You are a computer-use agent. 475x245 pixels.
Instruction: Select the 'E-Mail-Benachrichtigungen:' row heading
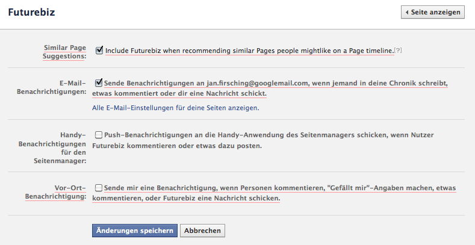pos(60,89)
